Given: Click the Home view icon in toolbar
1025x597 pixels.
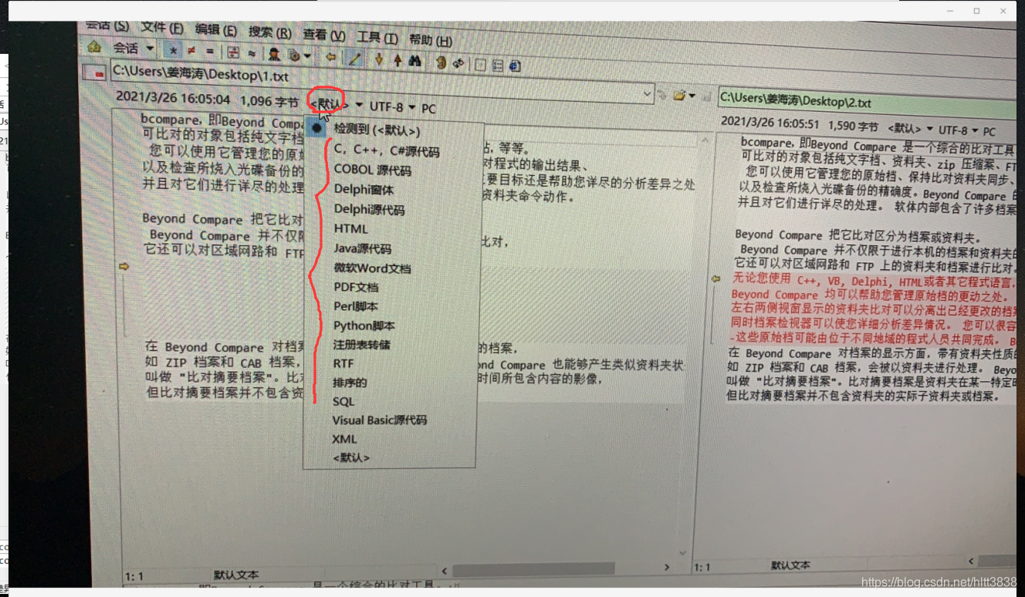Looking at the screenshot, I should [x=93, y=46].
